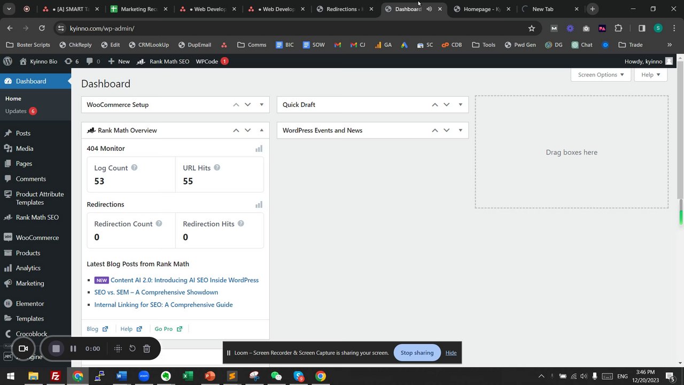Viewport: 684px width, 385px height.
Task: Open Elementor in the sidebar
Action: click(30, 303)
